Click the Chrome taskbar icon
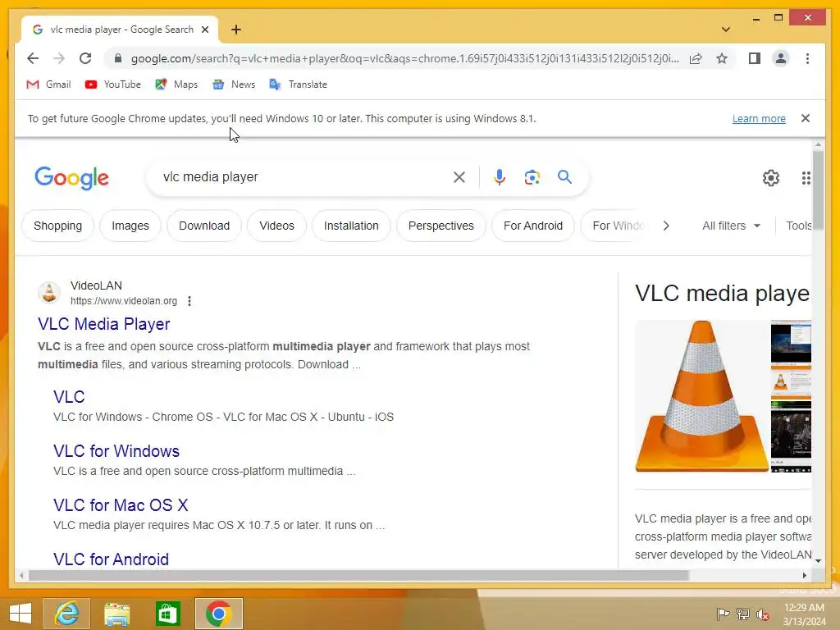This screenshot has height=630, width=840. [218, 614]
